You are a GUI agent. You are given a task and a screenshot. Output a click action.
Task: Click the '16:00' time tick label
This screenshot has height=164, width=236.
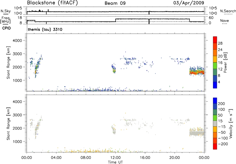(145, 158)
